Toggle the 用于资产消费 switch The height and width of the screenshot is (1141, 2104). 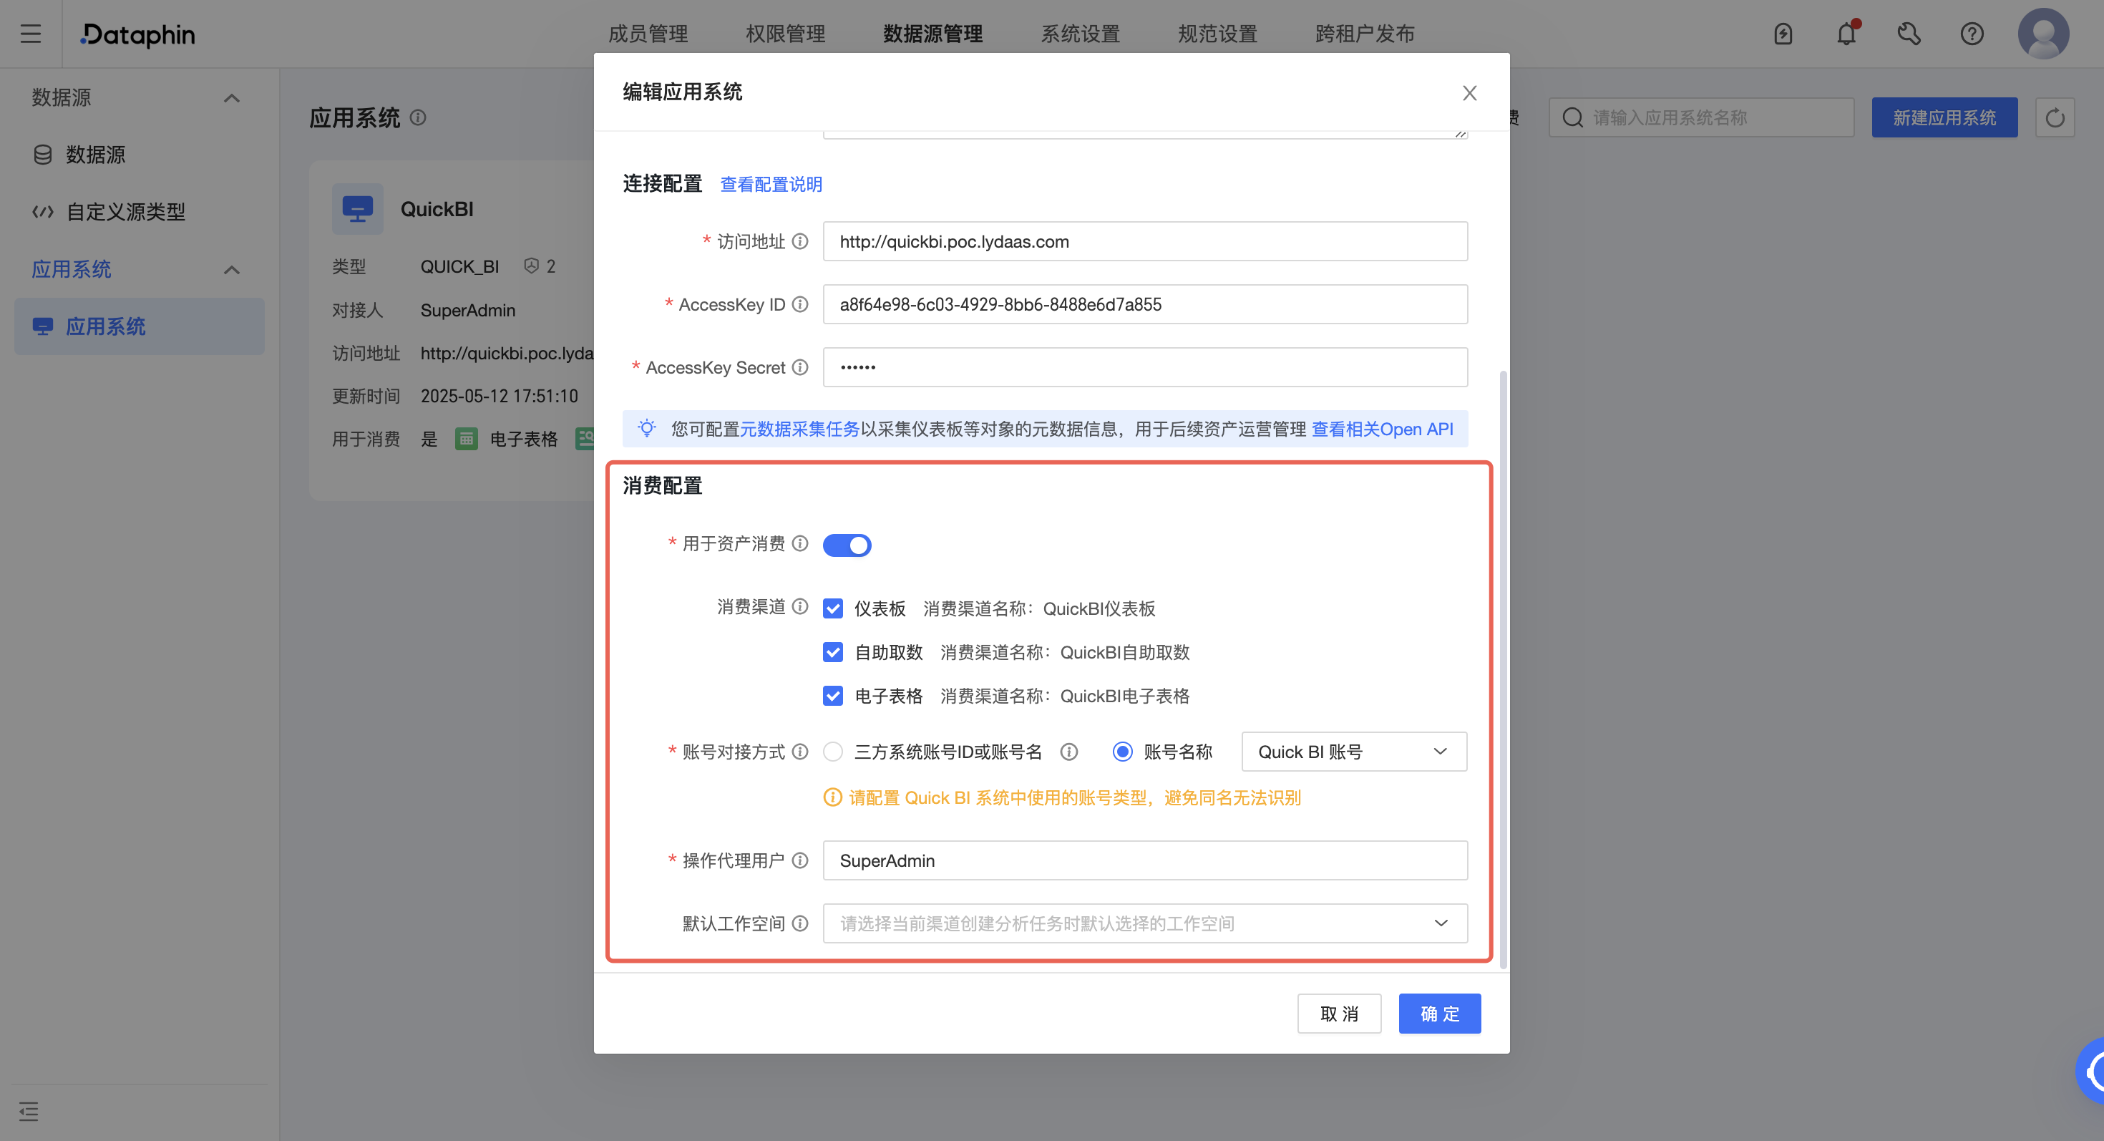click(x=847, y=545)
